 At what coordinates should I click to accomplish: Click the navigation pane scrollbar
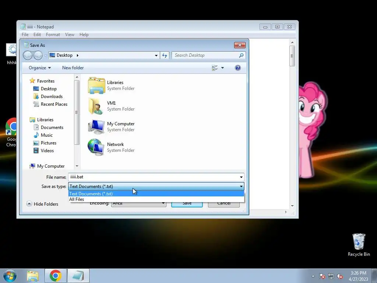coord(77,112)
